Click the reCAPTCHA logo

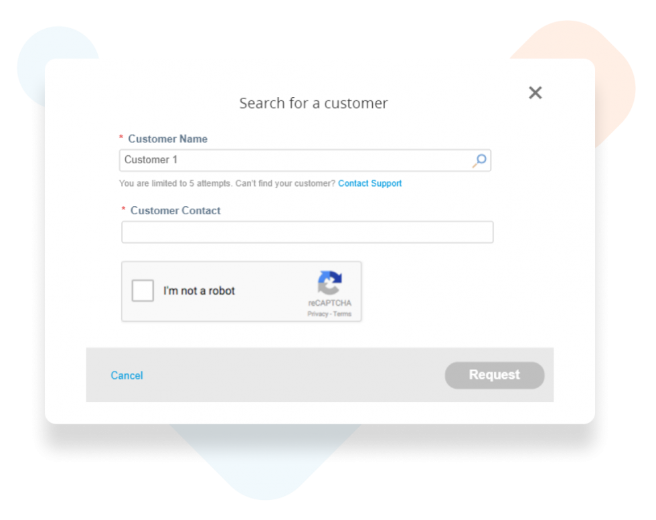pos(329,282)
